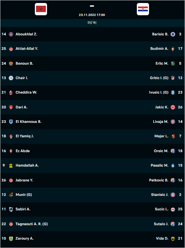This screenshot has height=248, width=185.
Task: Open player Ez Abde profile
Action: (23, 151)
